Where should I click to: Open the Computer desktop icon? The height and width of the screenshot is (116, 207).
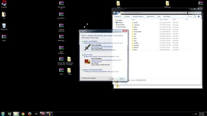tap(4, 4)
